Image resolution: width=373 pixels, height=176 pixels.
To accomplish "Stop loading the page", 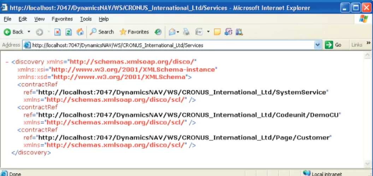I will [57, 32].
